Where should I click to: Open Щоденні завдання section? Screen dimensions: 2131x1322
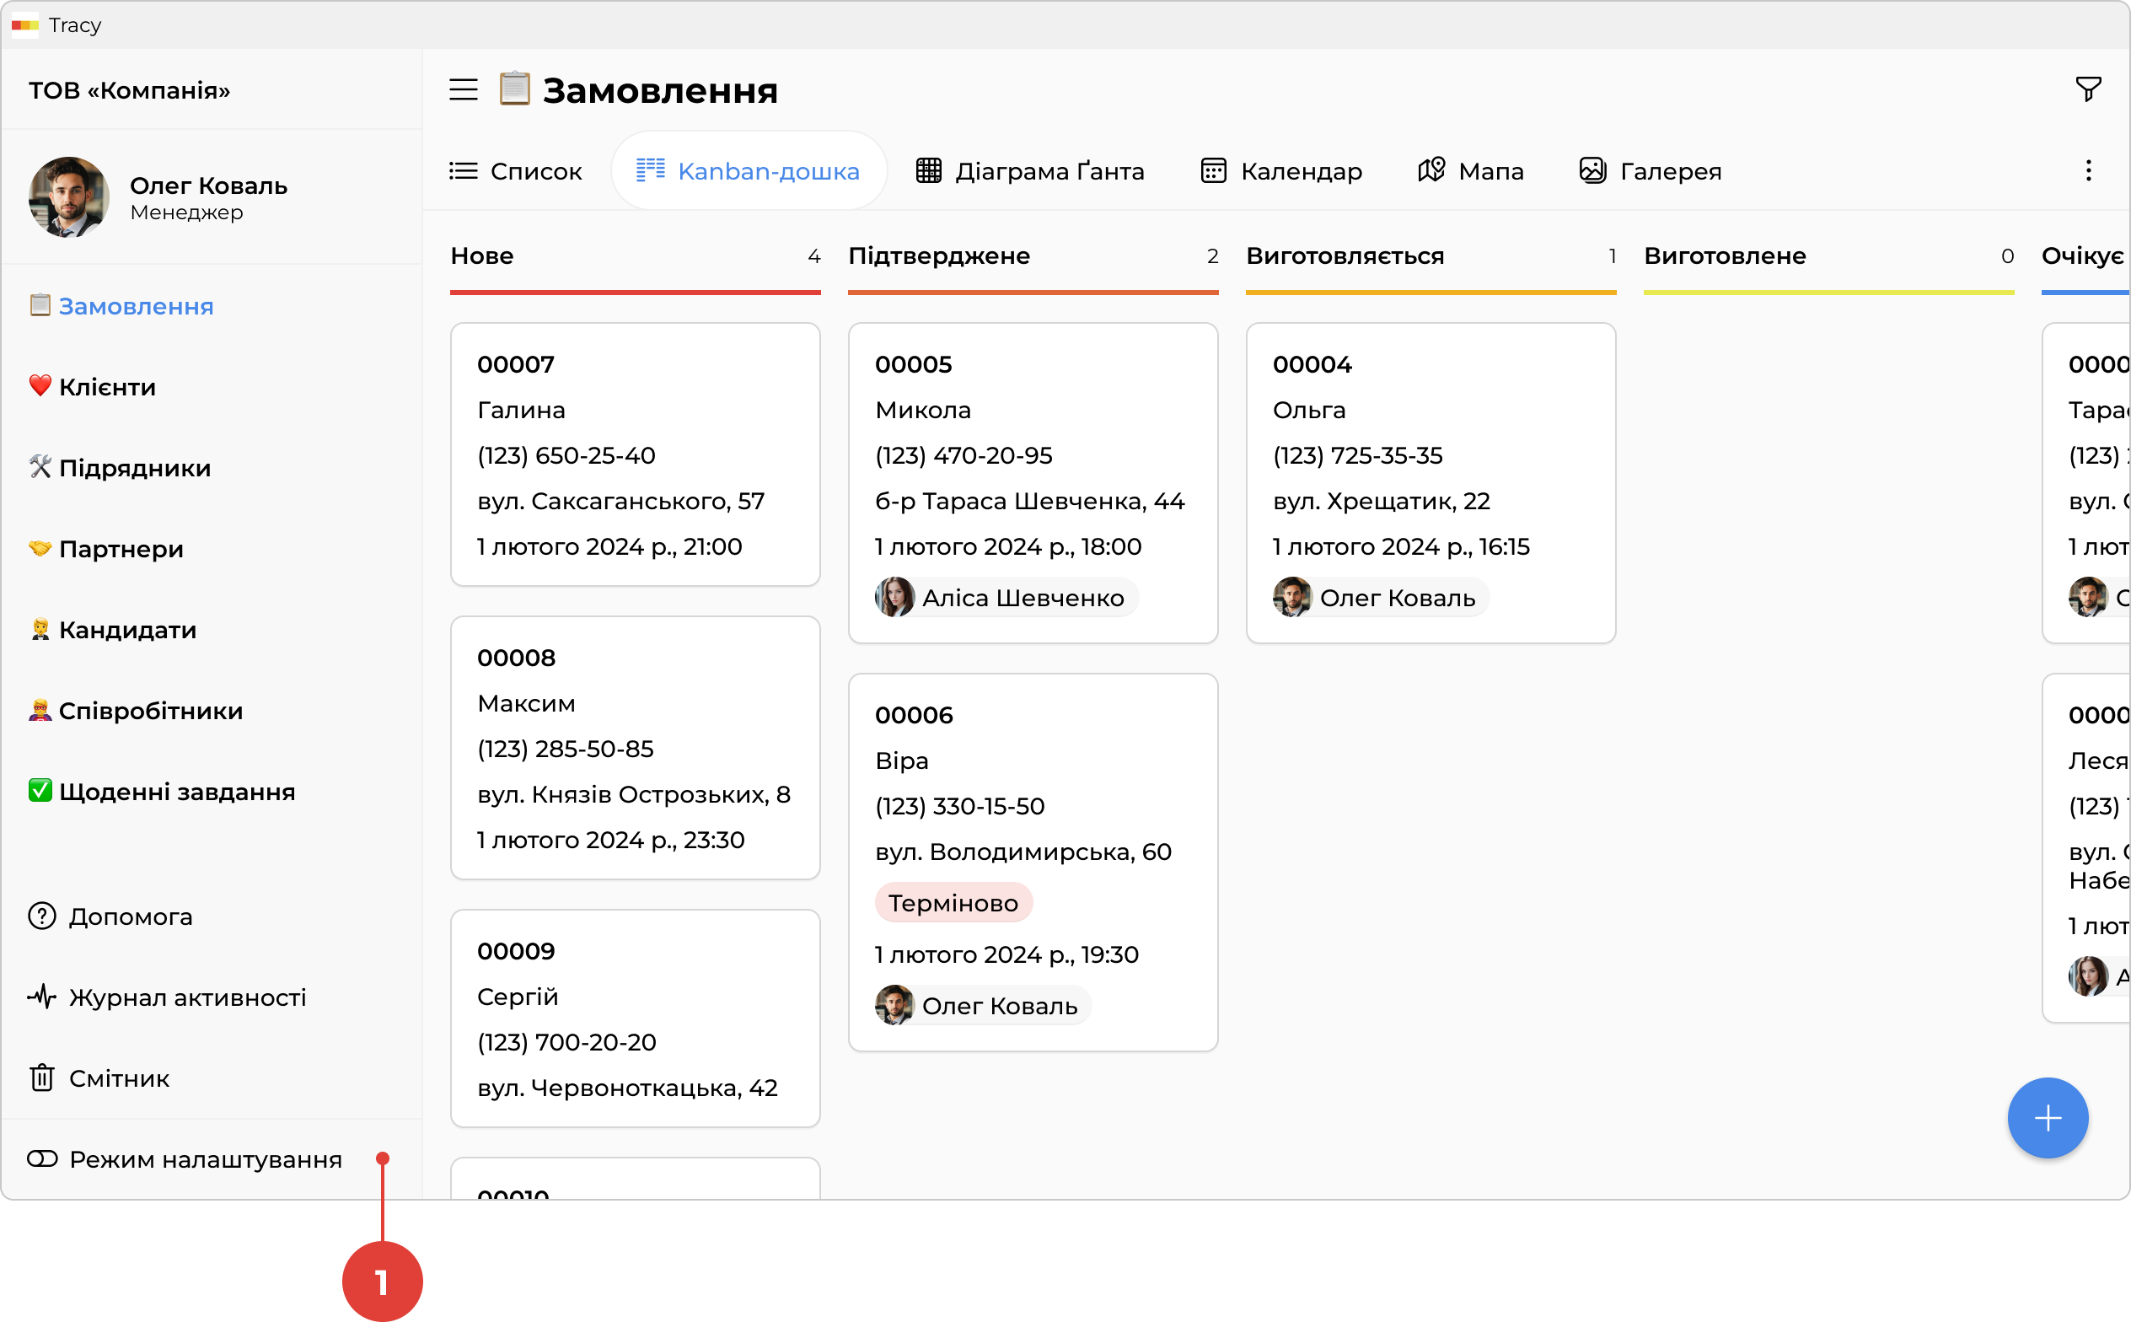(x=176, y=792)
